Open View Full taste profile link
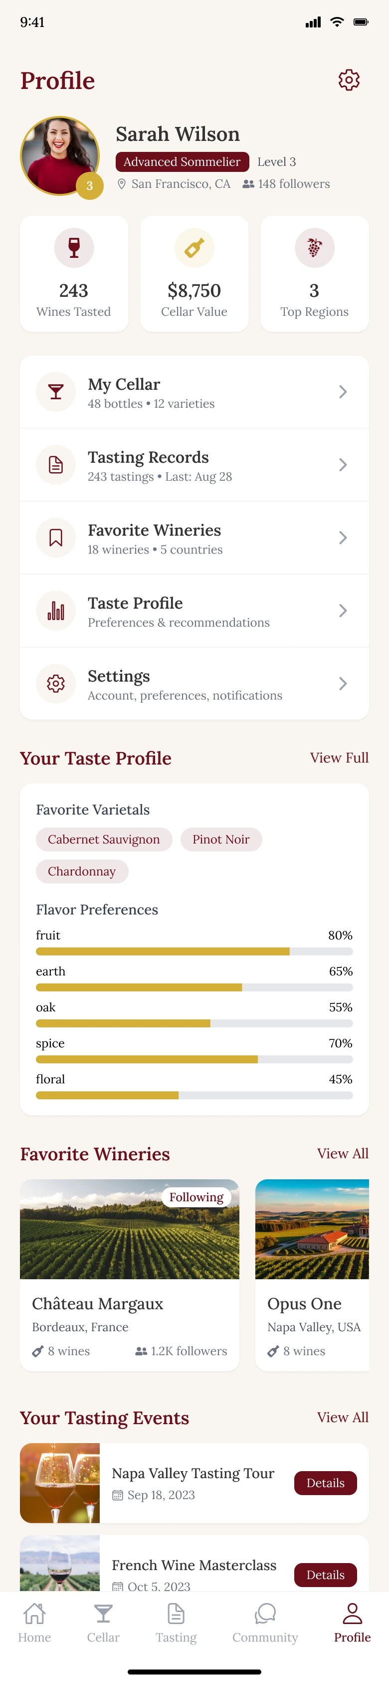The height and width of the screenshot is (1689, 389). coord(339,758)
